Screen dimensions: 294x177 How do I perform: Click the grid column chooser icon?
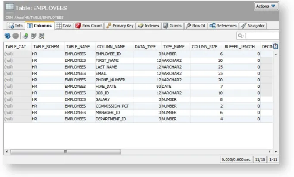(x=275, y=46)
